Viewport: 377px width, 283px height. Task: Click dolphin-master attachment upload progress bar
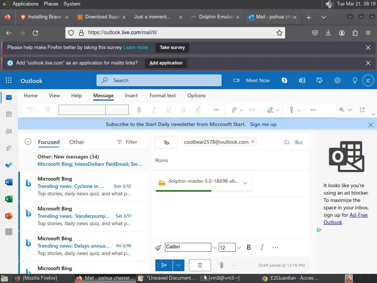(x=203, y=191)
